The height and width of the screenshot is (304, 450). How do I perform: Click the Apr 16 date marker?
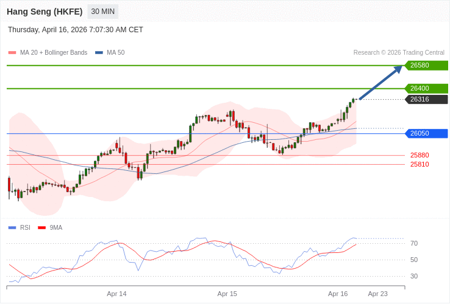(x=338, y=294)
